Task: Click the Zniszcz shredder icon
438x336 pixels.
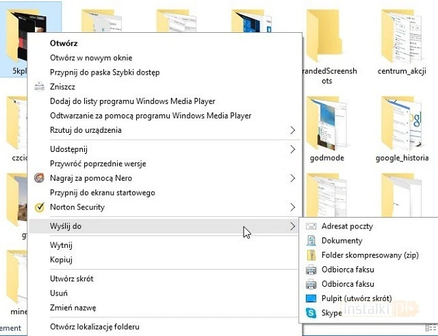Action: pyautogui.click(x=40, y=87)
